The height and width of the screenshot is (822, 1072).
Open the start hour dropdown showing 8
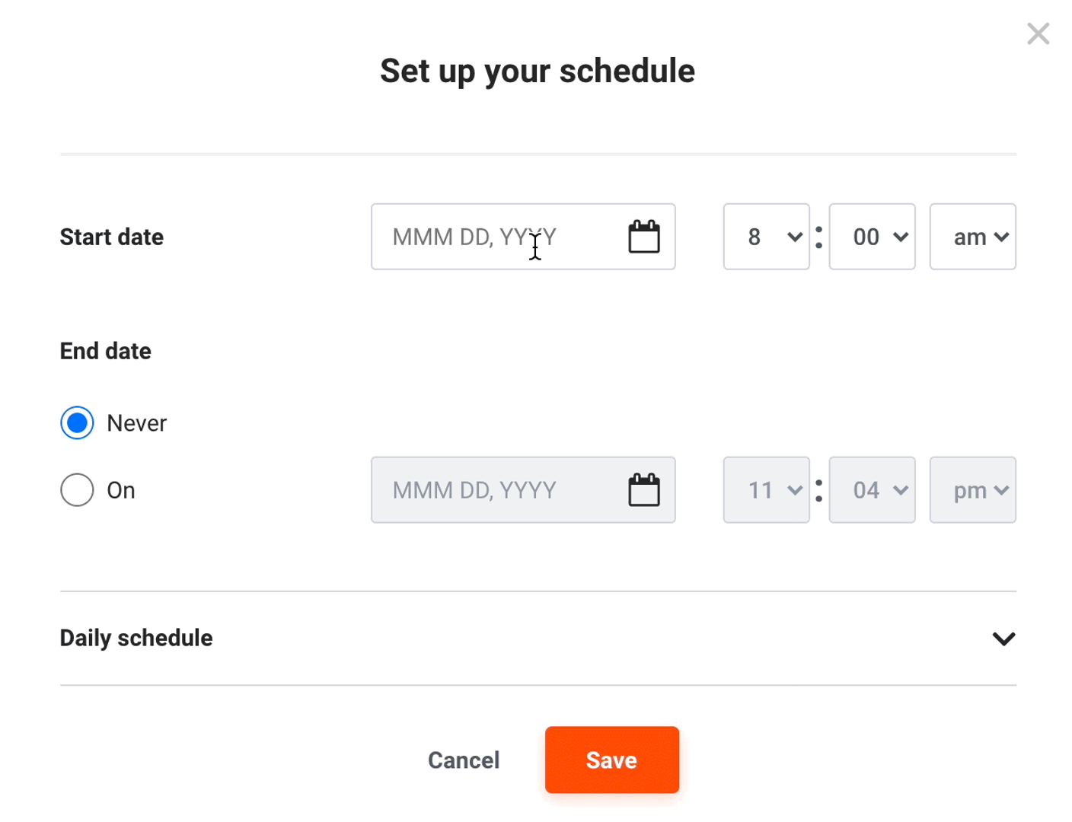tap(766, 237)
